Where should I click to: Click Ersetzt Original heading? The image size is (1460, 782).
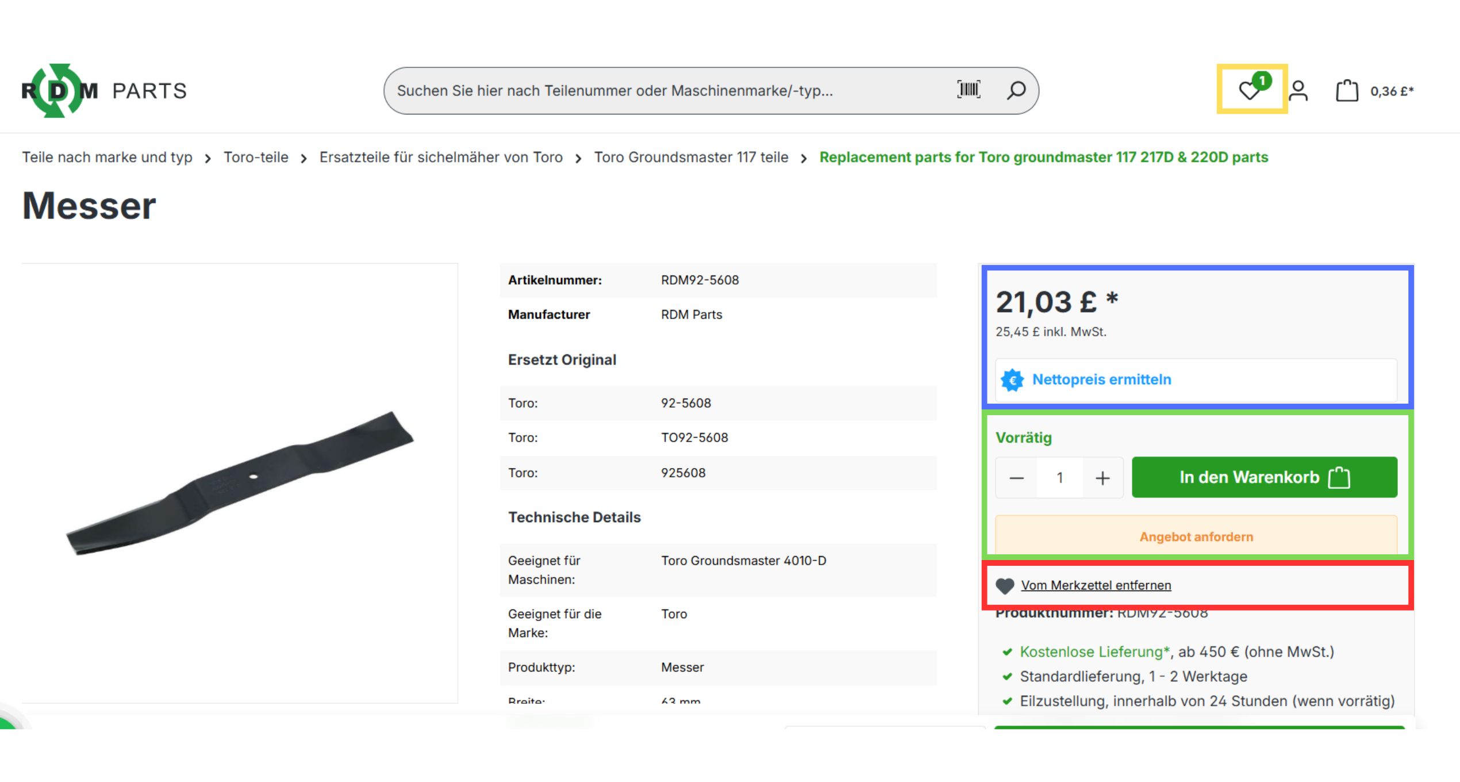(x=562, y=359)
